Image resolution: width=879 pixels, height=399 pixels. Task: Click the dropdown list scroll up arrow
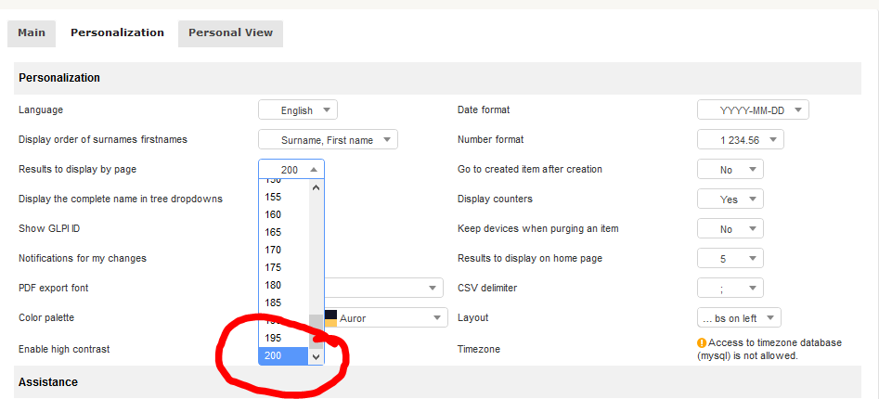coord(316,187)
